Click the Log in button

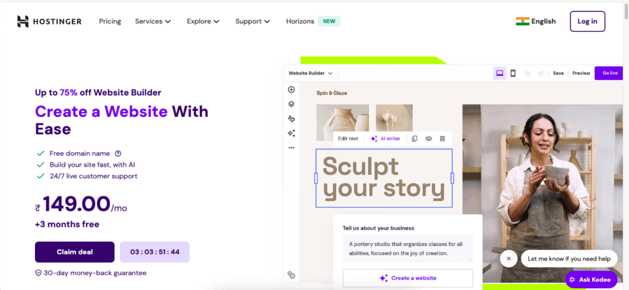[587, 21]
